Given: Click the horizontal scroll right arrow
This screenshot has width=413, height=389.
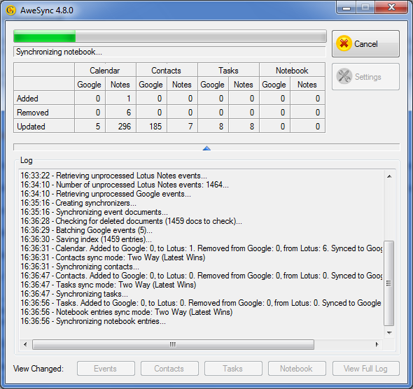Looking at the screenshot, I should tap(377, 344).
